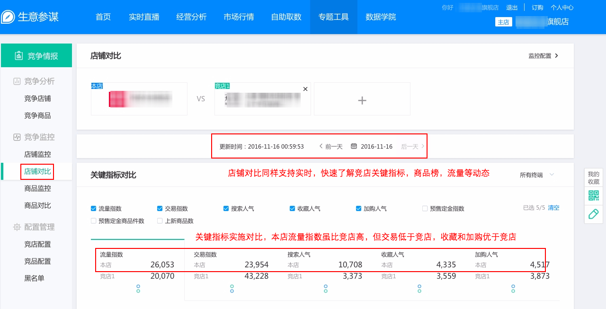This screenshot has width=606, height=309.
Task: Expand 监控配置 via its chevron
Action: click(557, 55)
